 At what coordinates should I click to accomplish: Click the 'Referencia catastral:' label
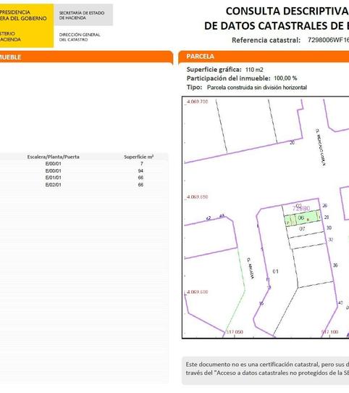(x=266, y=40)
